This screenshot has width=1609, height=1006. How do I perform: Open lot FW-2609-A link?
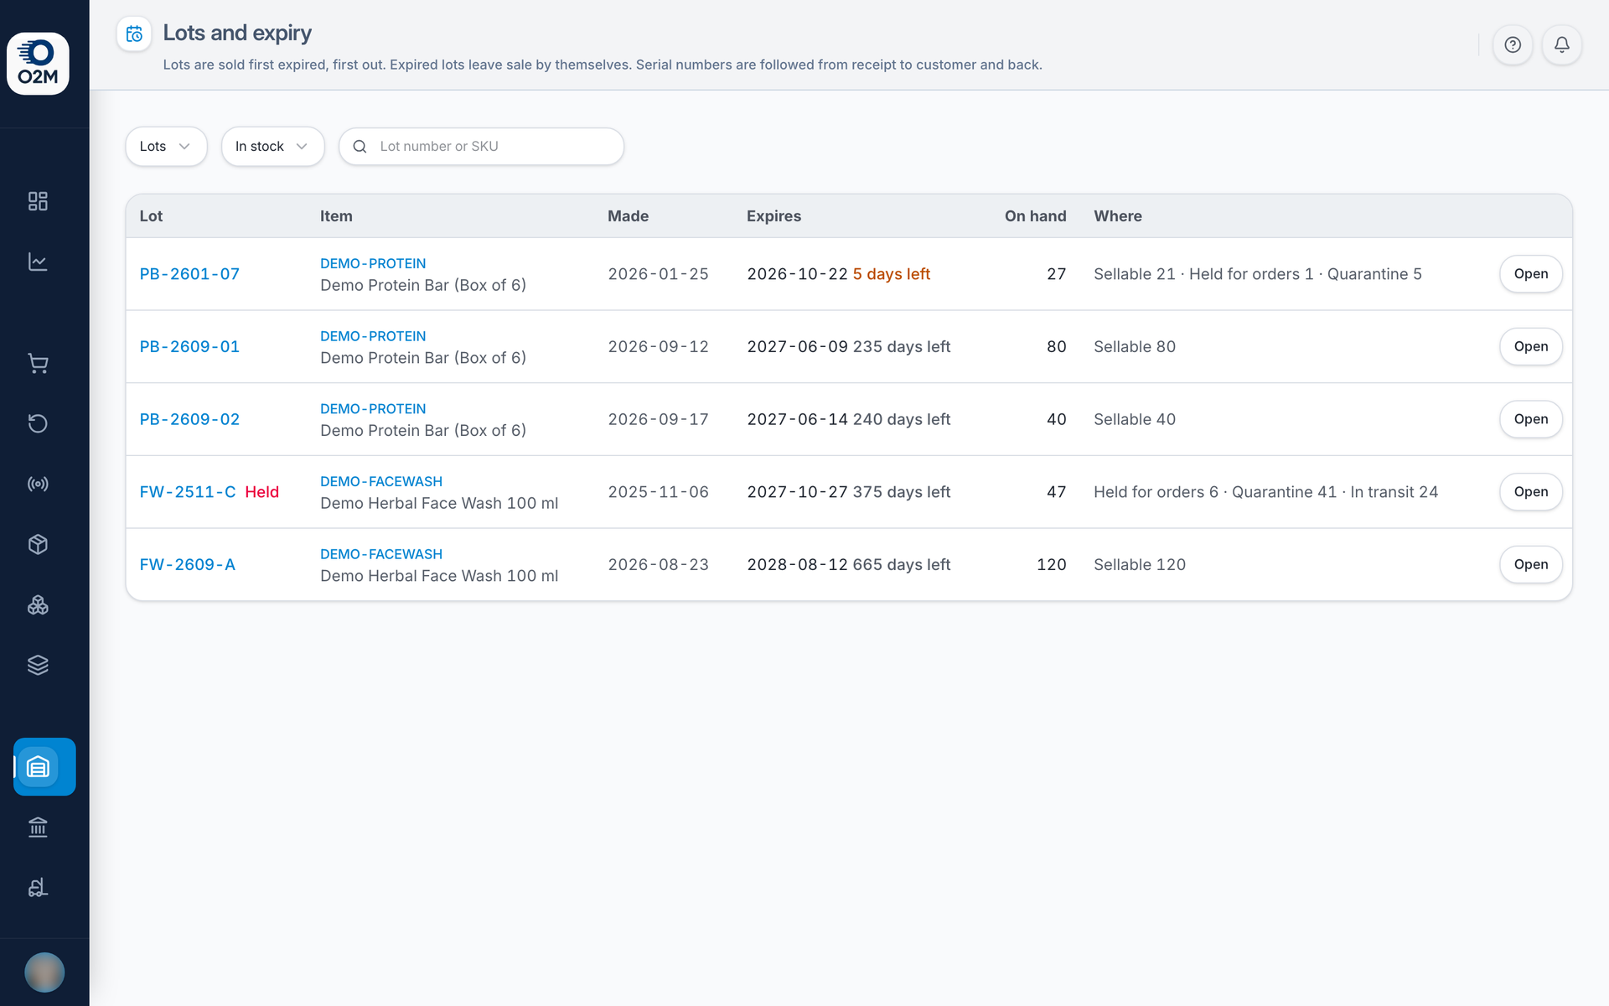pyautogui.click(x=188, y=565)
